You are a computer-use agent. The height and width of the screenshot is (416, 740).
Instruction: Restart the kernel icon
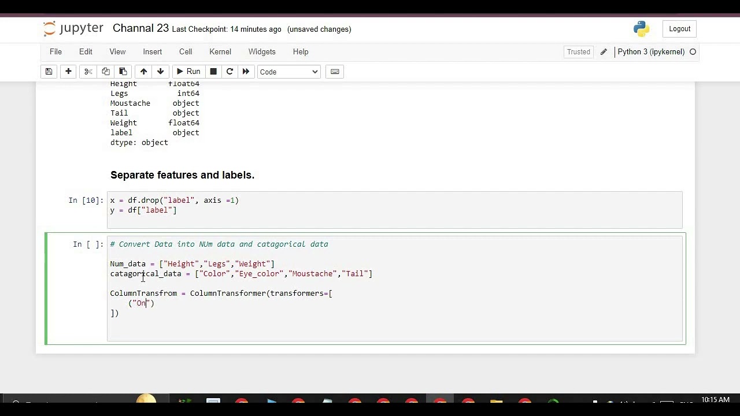click(x=230, y=72)
